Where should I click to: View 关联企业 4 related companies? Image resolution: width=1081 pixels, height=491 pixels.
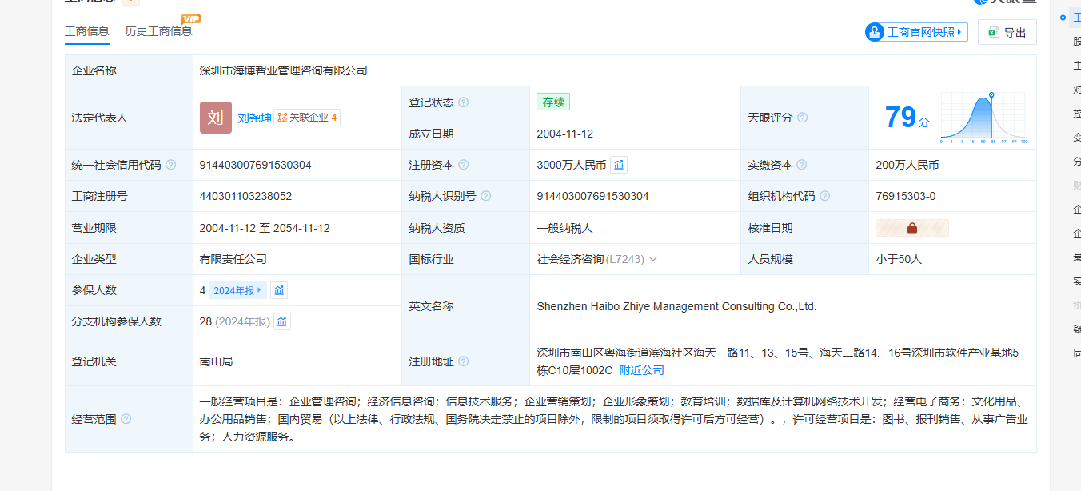[307, 118]
